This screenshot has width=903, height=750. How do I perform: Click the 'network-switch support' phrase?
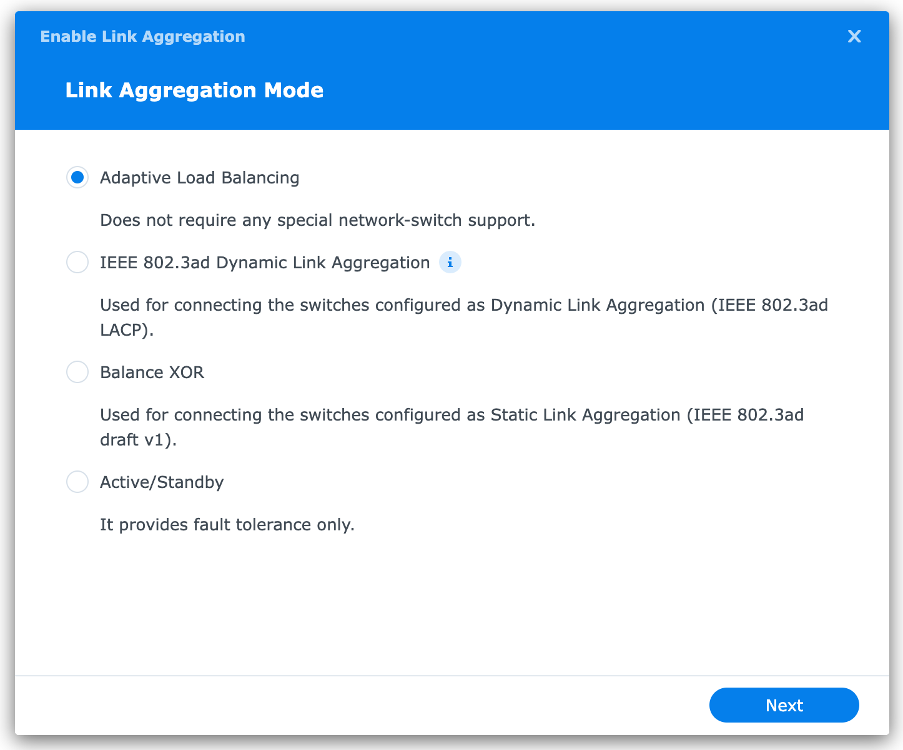pos(436,220)
